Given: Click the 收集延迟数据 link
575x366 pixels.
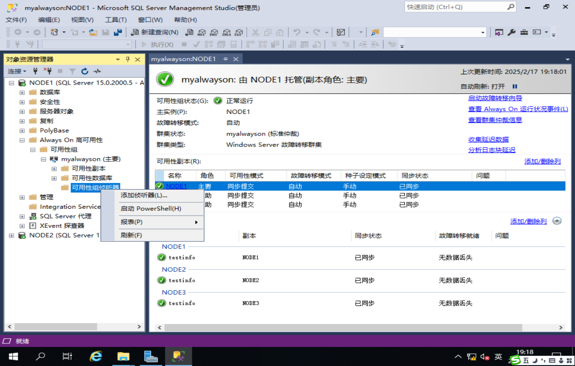Looking at the screenshot, I should tap(489, 140).
